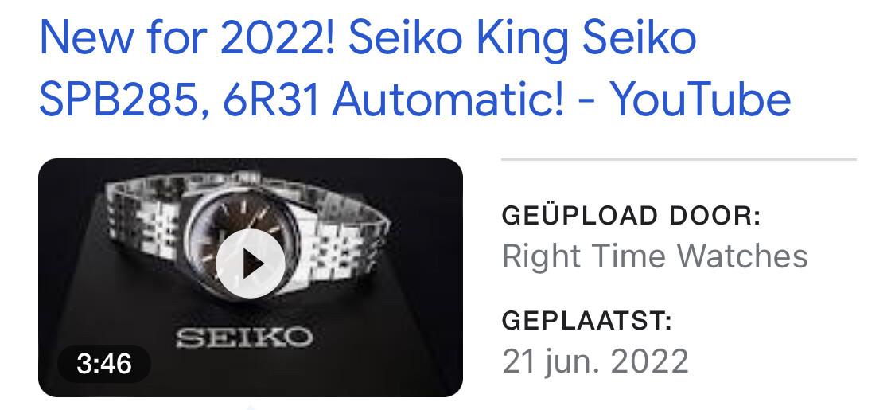Open the 'New for 2022! Seiko King Seiko' title link
The width and height of the screenshot is (895, 410).
tap(414, 68)
